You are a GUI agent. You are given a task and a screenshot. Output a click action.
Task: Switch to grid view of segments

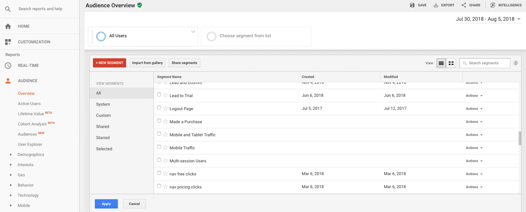point(451,63)
